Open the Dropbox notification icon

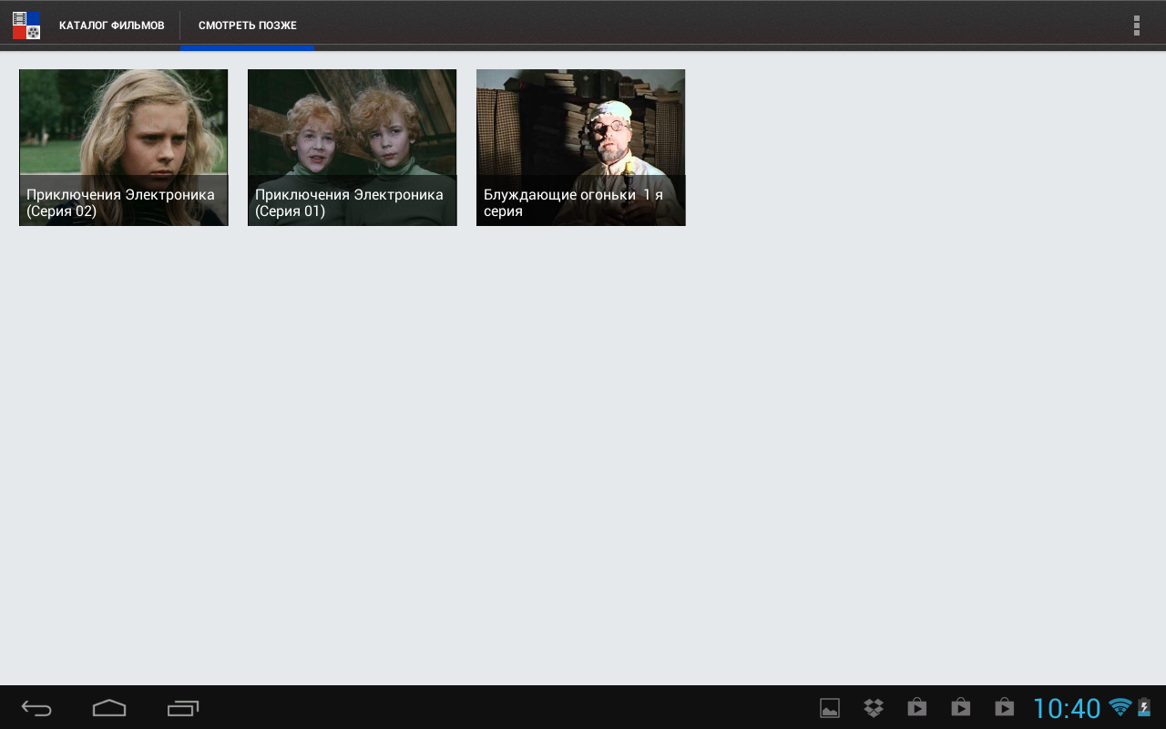tap(874, 708)
